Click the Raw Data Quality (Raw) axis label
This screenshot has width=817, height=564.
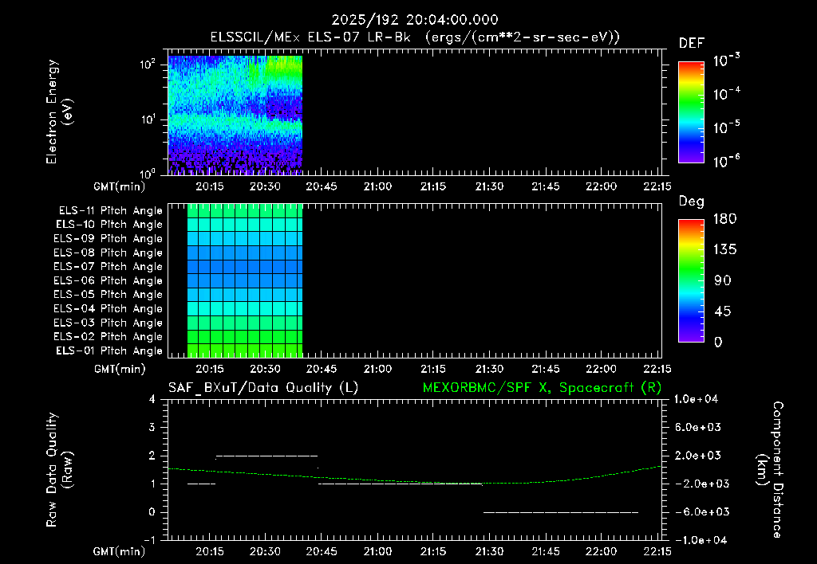59,470
